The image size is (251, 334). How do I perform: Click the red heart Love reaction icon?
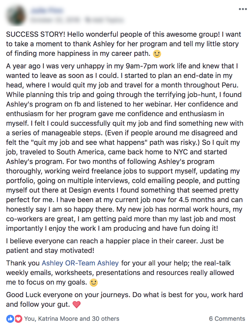(x=18, y=319)
